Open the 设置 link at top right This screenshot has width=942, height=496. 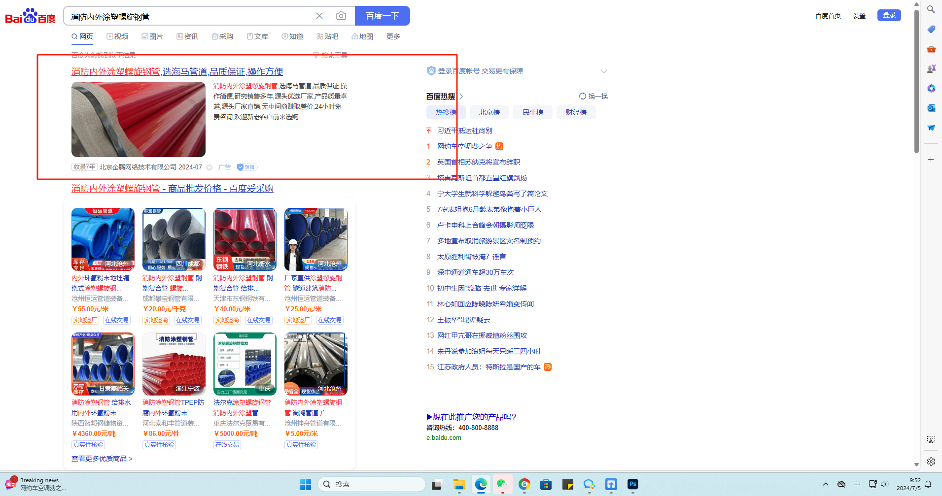point(859,16)
